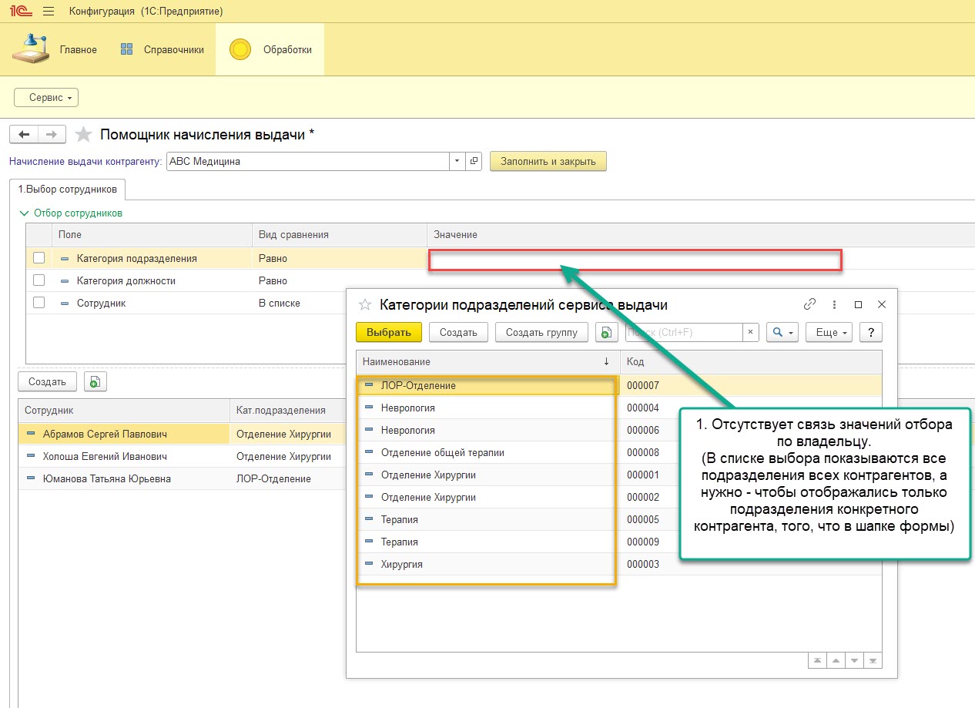Click the get link icon in the dialog header
The width and height of the screenshot is (975, 708).
coord(809,304)
